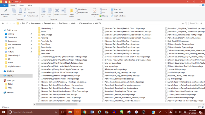Click Type here to search box

pyautogui.click(x=33, y=112)
